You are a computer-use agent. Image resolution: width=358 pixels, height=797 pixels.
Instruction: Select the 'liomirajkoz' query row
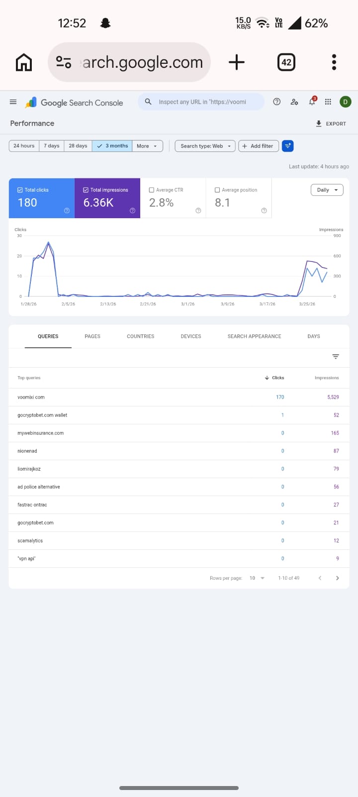(179, 469)
